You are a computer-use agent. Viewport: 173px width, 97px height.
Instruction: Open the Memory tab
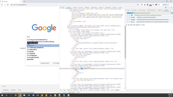coord(101,8)
